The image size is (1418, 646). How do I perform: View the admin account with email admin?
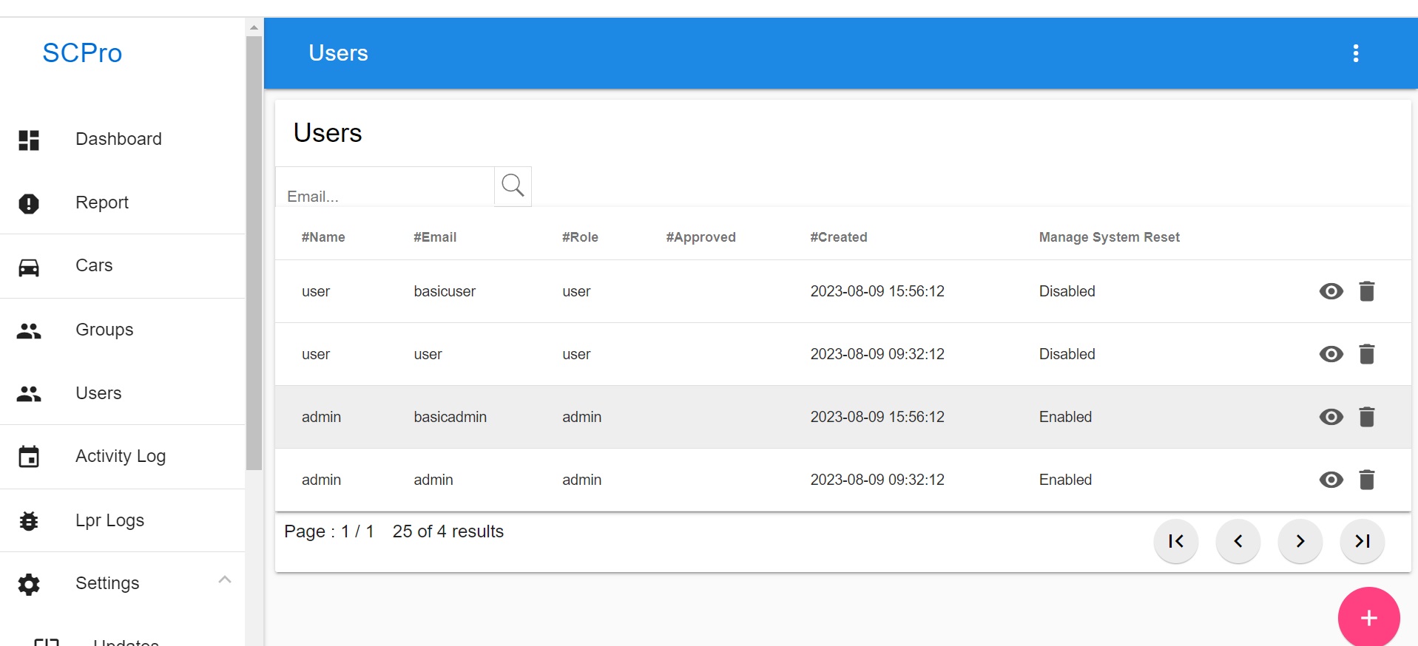coord(1331,480)
